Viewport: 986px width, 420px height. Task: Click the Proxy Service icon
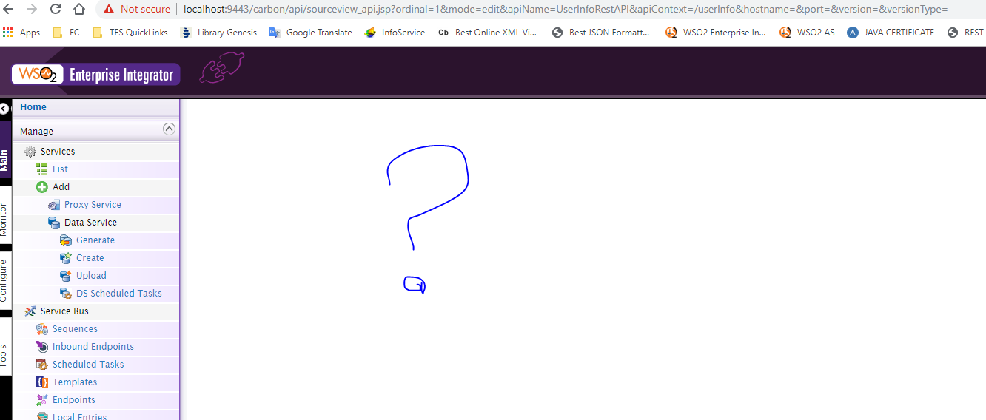(54, 205)
